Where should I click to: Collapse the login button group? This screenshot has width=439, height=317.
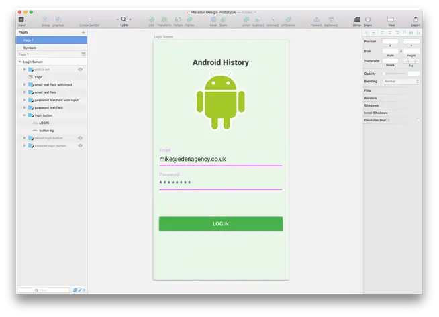pyautogui.click(x=24, y=115)
